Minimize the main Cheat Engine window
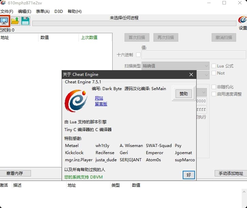 [209, 3]
